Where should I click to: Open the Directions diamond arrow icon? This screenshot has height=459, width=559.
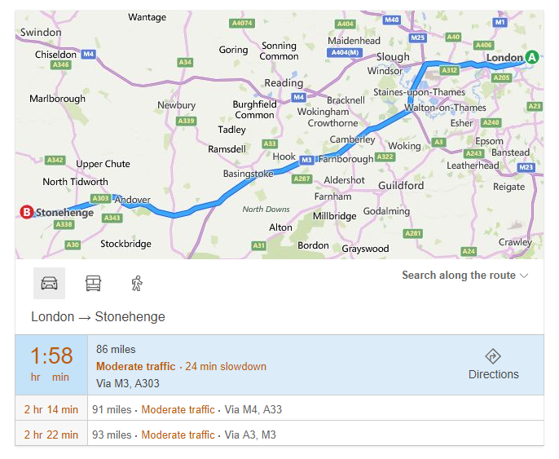pyautogui.click(x=493, y=356)
